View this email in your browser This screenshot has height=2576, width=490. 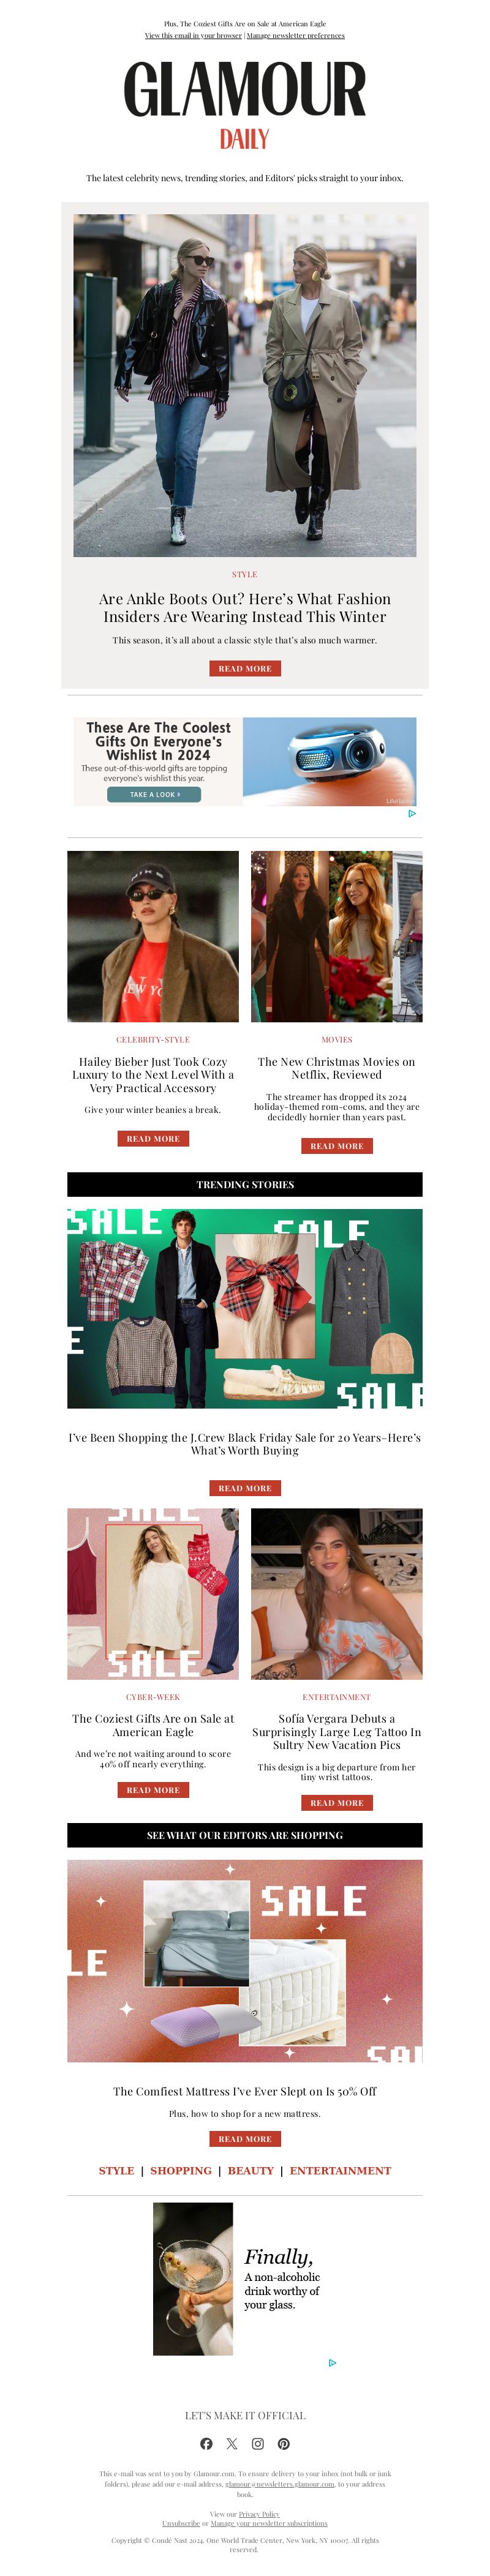pyautogui.click(x=193, y=35)
